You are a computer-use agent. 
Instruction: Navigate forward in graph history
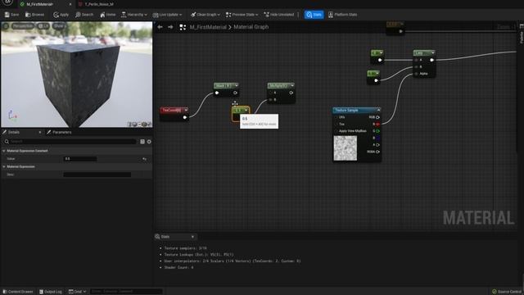[x=170, y=27]
